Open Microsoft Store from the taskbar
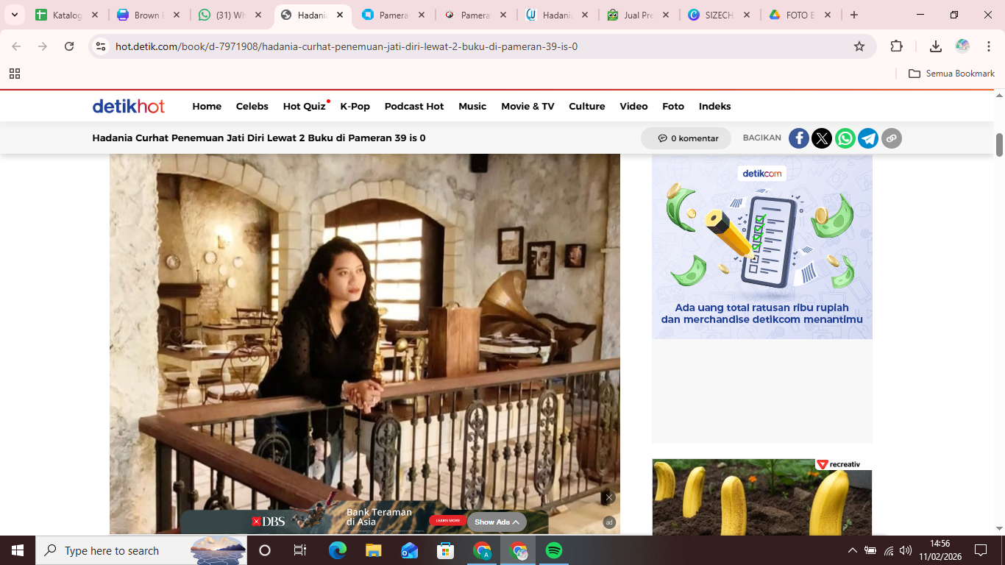The width and height of the screenshot is (1005, 565). (446, 550)
